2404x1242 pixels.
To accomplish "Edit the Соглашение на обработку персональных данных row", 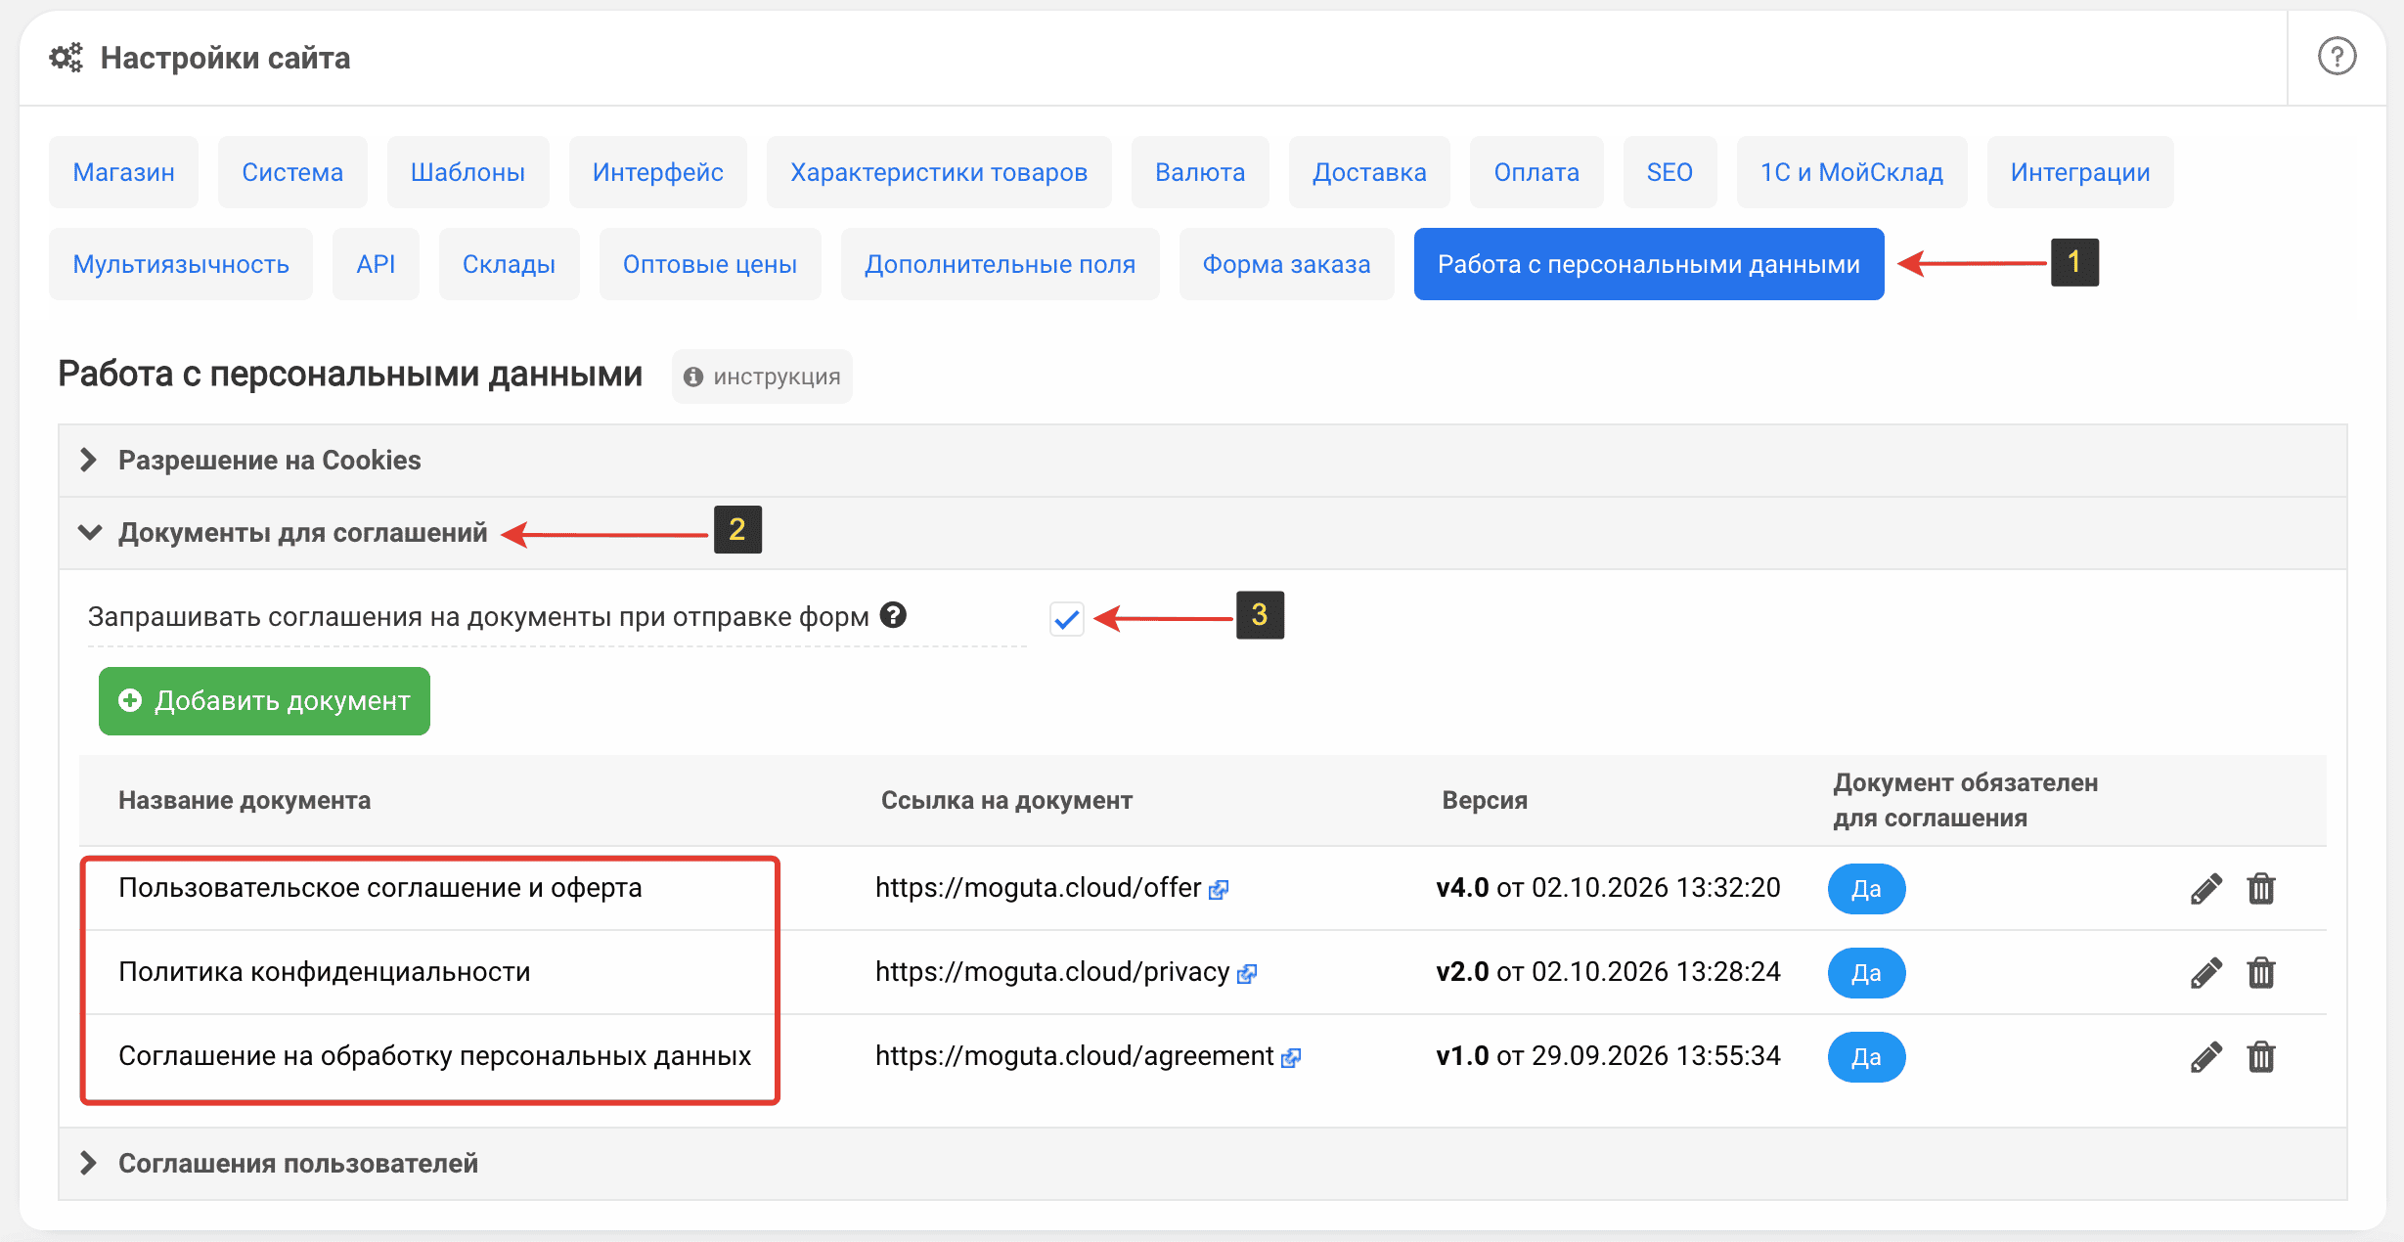I will click(2205, 1057).
